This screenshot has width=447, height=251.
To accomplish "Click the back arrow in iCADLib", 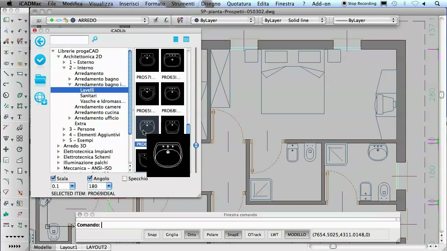I will click(x=40, y=41).
